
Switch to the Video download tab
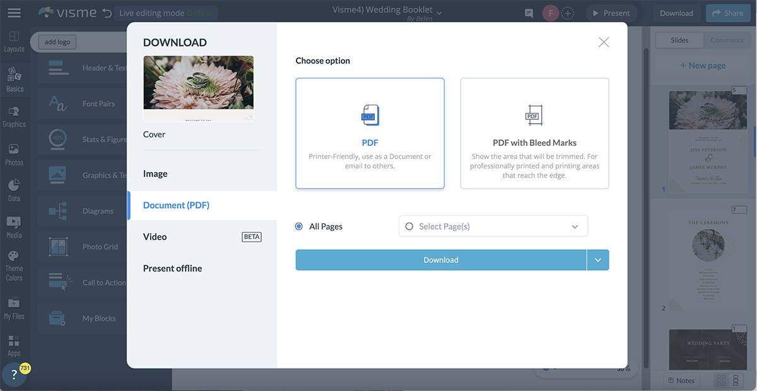point(155,236)
